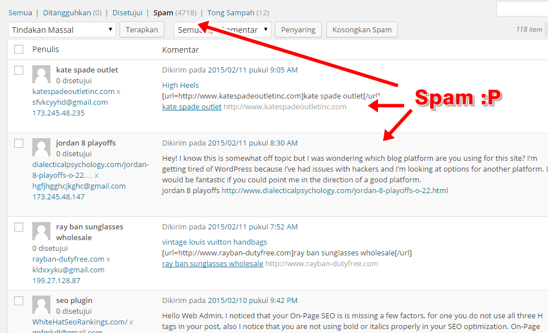This screenshot has width=548, height=333.
Task: Open dialecticalpsychology.com author URL link
Action: tap(91, 170)
